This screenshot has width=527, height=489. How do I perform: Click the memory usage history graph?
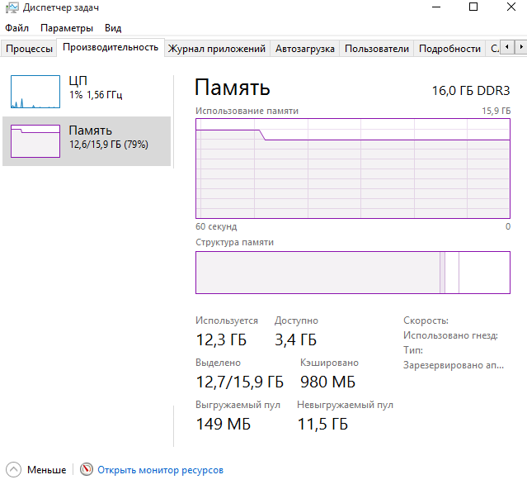353,169
